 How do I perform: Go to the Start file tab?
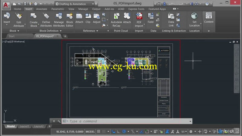click(11, 36)
